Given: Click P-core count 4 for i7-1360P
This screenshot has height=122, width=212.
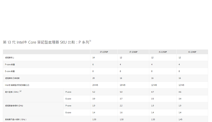Looking at the screenshot, I should coord(120,65).
